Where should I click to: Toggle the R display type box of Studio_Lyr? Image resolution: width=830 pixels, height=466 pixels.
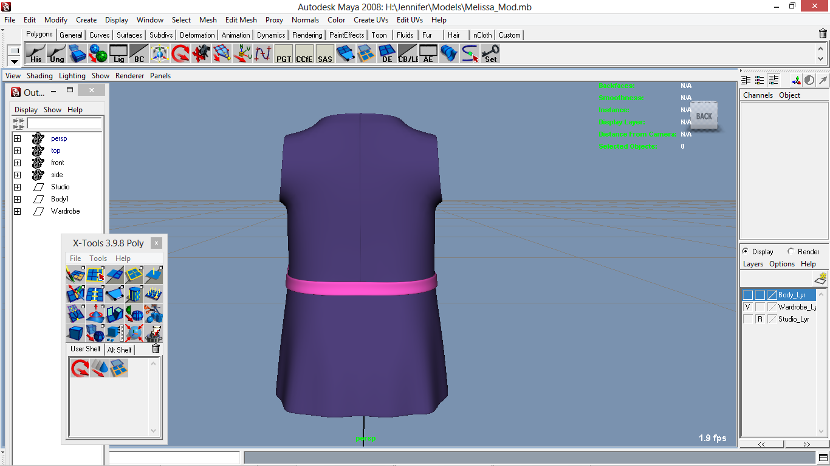click(x=760, y=319)
